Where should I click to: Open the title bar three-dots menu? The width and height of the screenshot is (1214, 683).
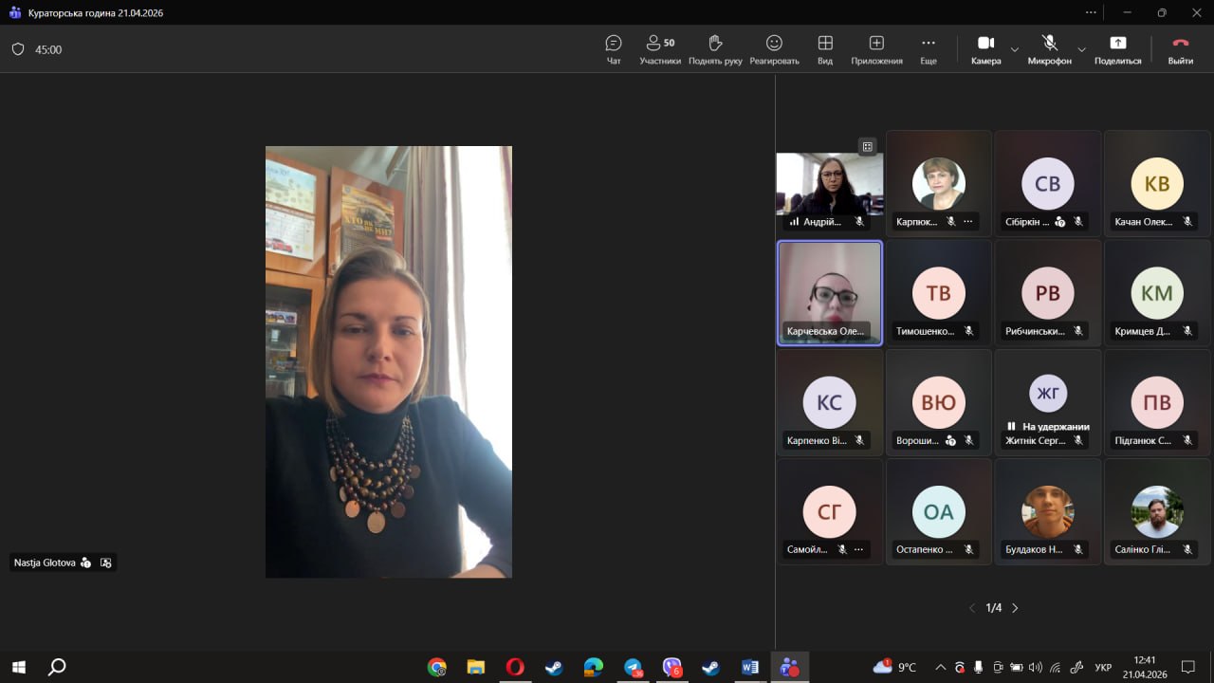click(x=1091, y=12)
